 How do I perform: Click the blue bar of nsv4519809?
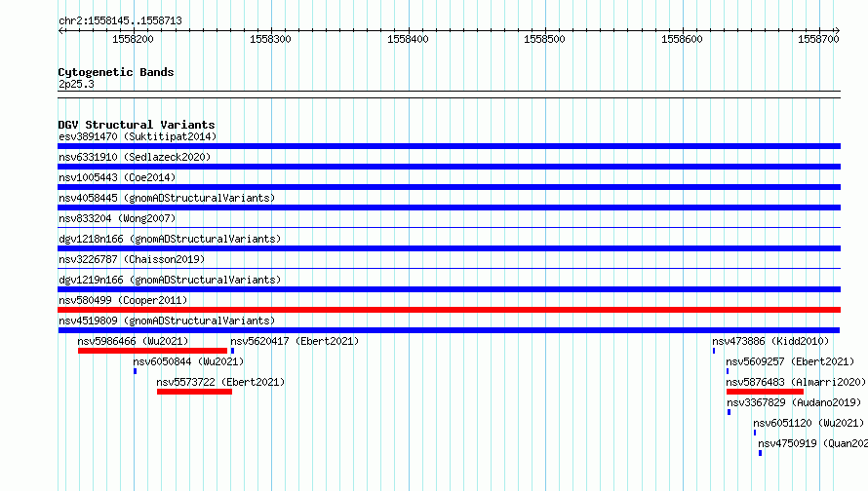[449, 330]
